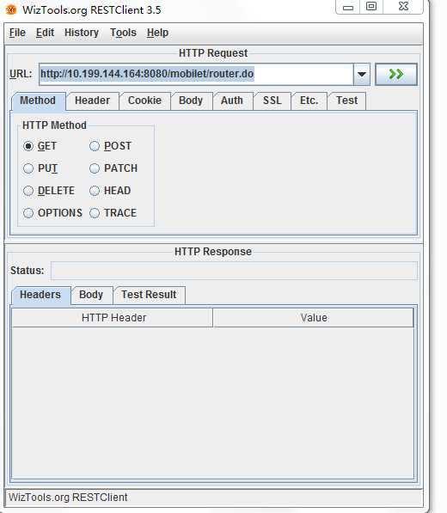Open the request Body tab
The height and width of the screenshot is (513, 447).
tap(191, 101)
